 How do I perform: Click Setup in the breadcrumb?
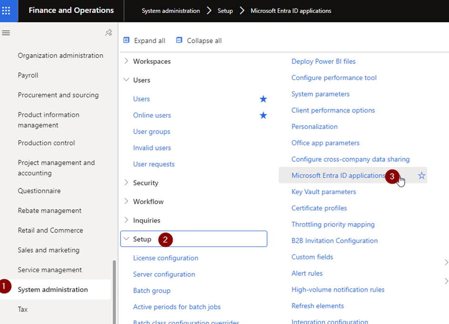click(225, 11)
